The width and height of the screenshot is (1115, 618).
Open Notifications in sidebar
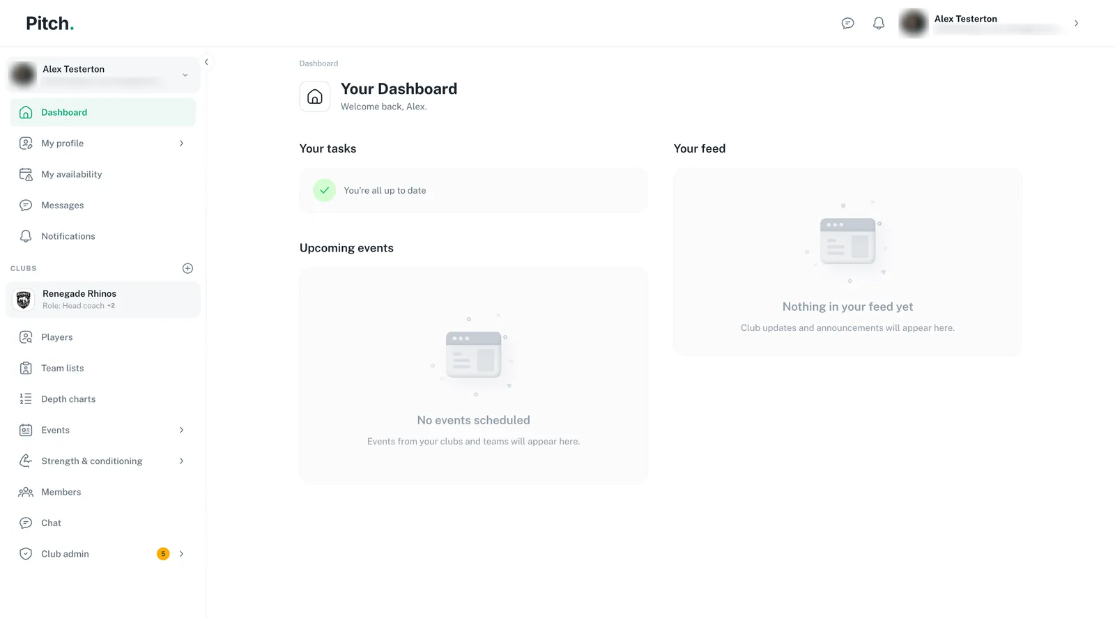tap(102, 236)
